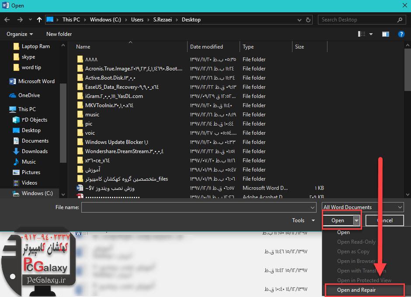Select Downloads in the navigation pane

tap(35, 151)
